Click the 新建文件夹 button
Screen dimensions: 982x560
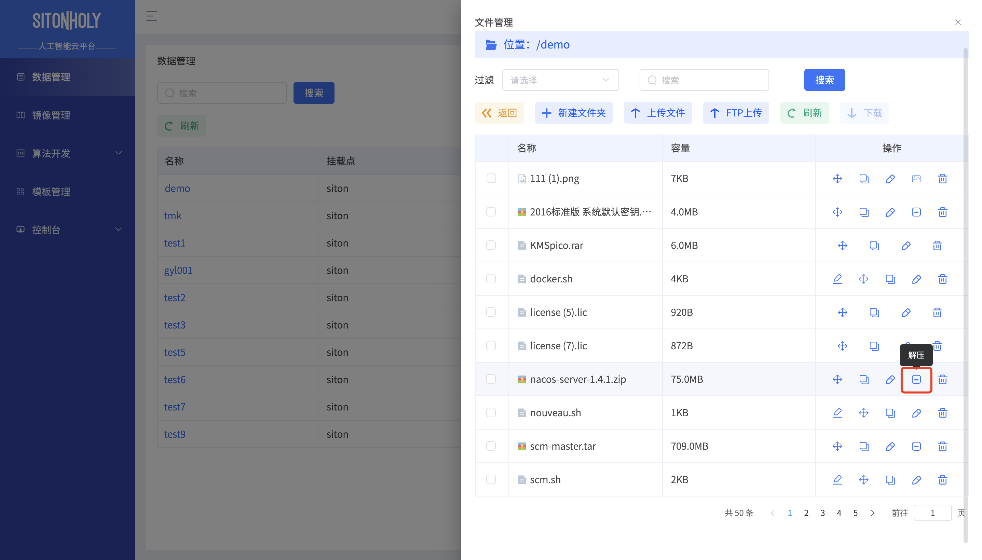[574, 113]
